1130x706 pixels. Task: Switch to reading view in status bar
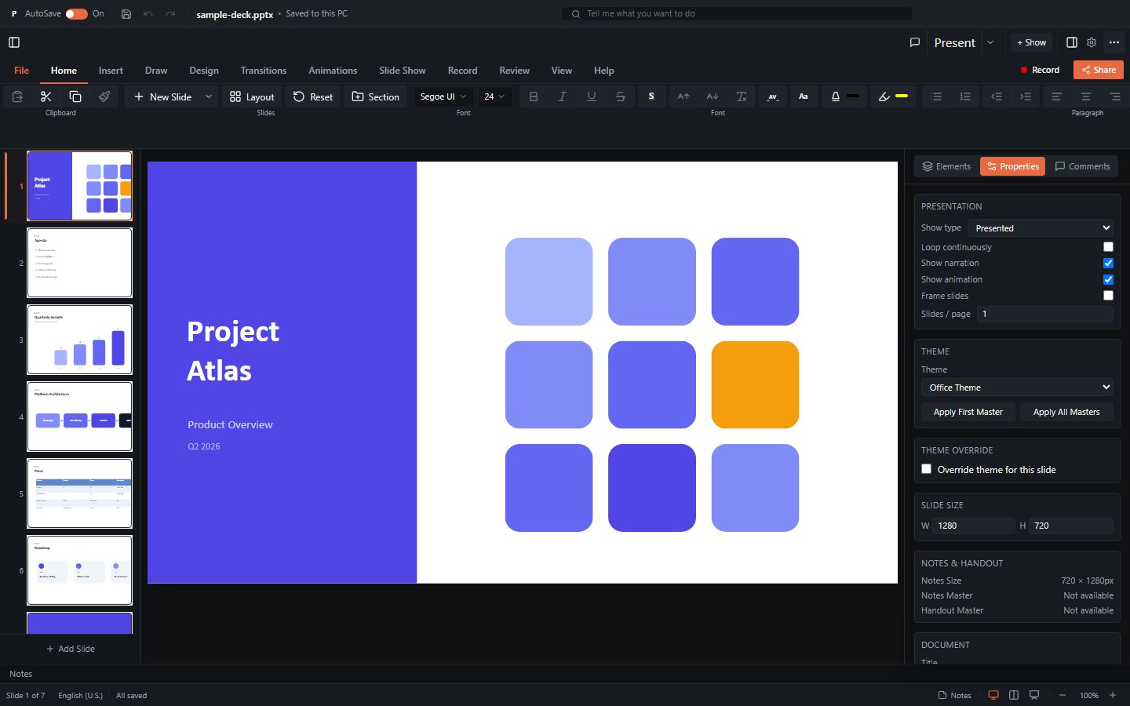1014,695
